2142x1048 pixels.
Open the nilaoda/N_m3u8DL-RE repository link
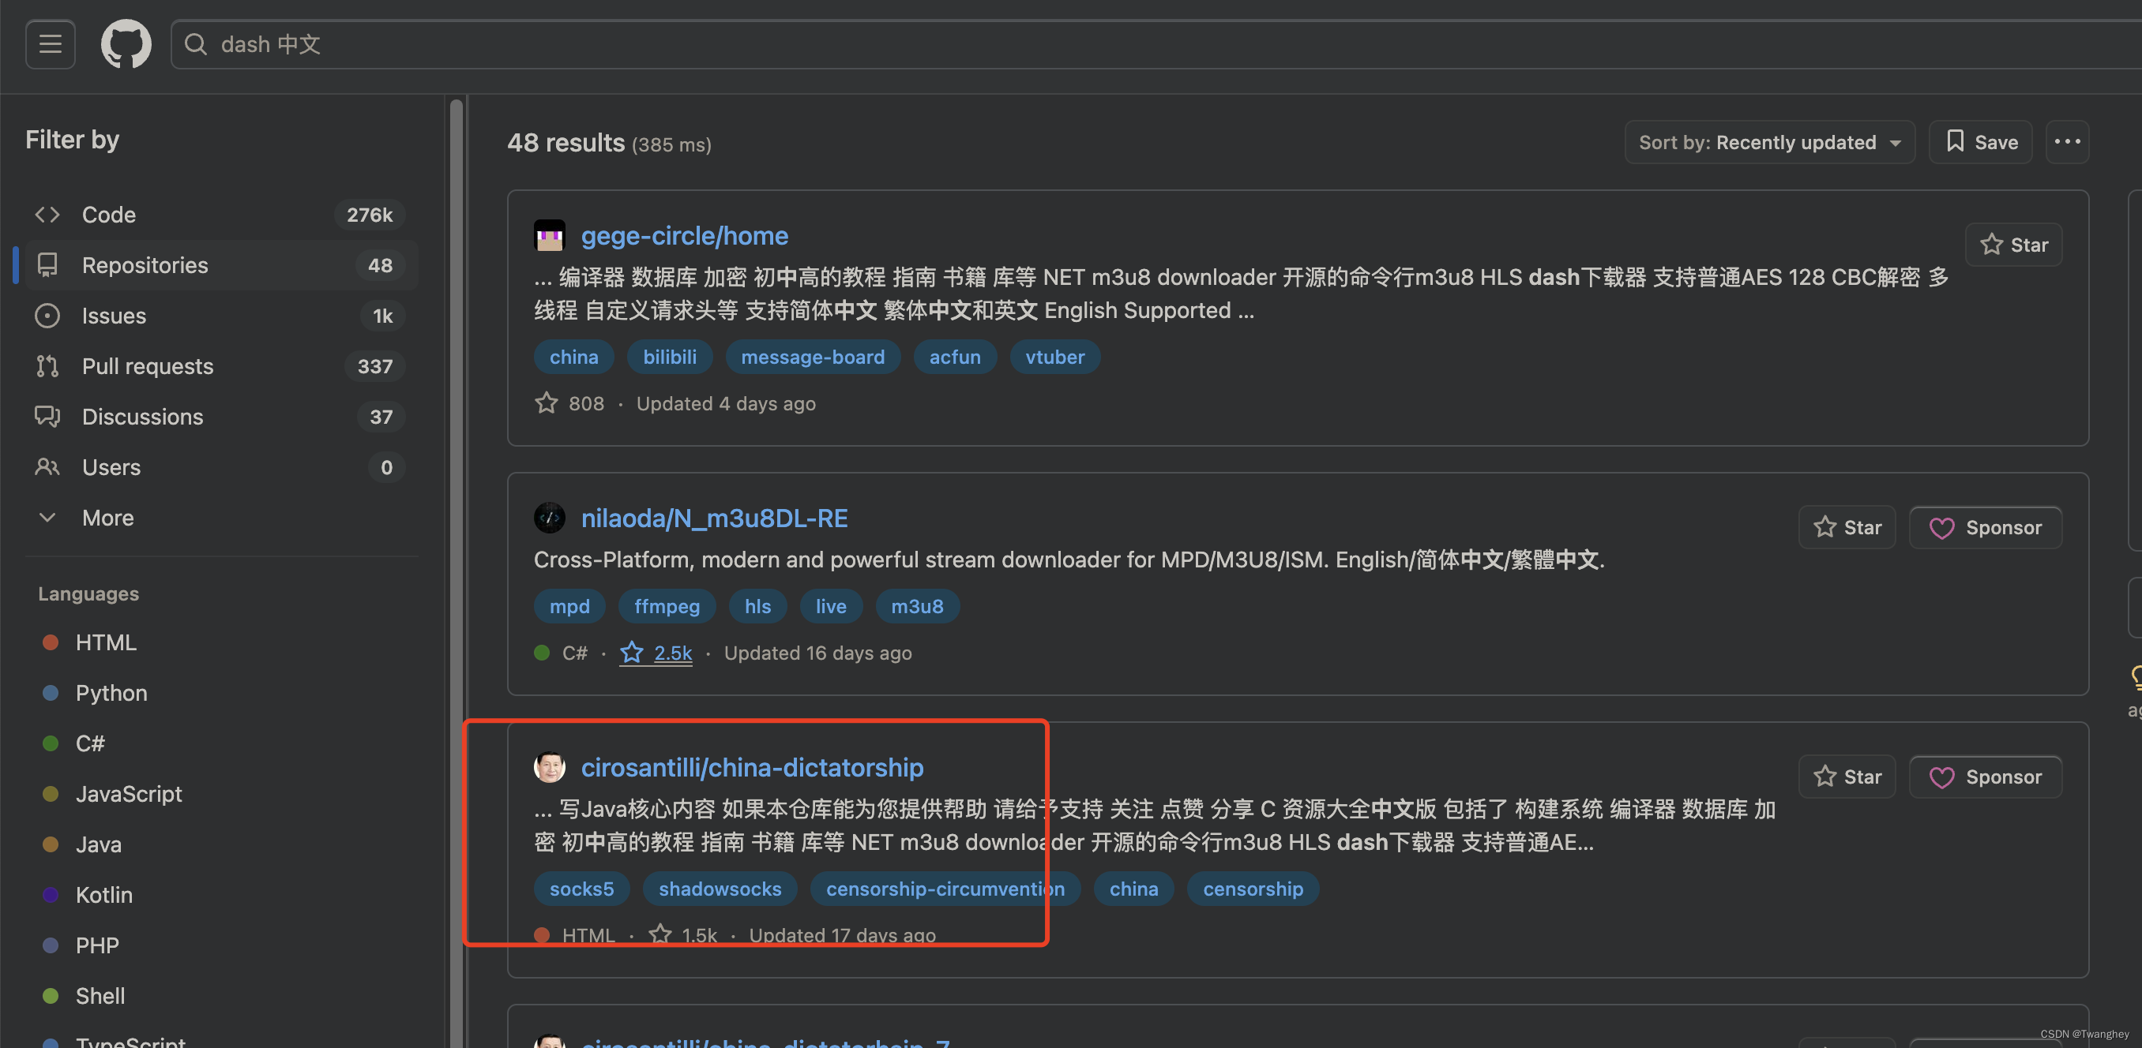[x=714, y=518]
